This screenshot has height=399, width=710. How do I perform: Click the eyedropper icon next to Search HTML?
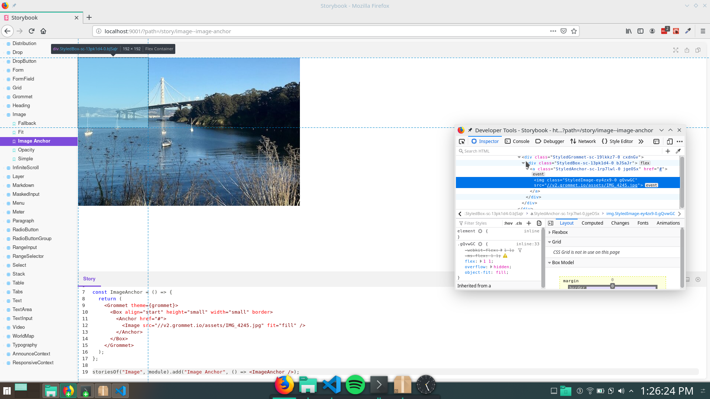pyautogui.click(x=678, y=151)
